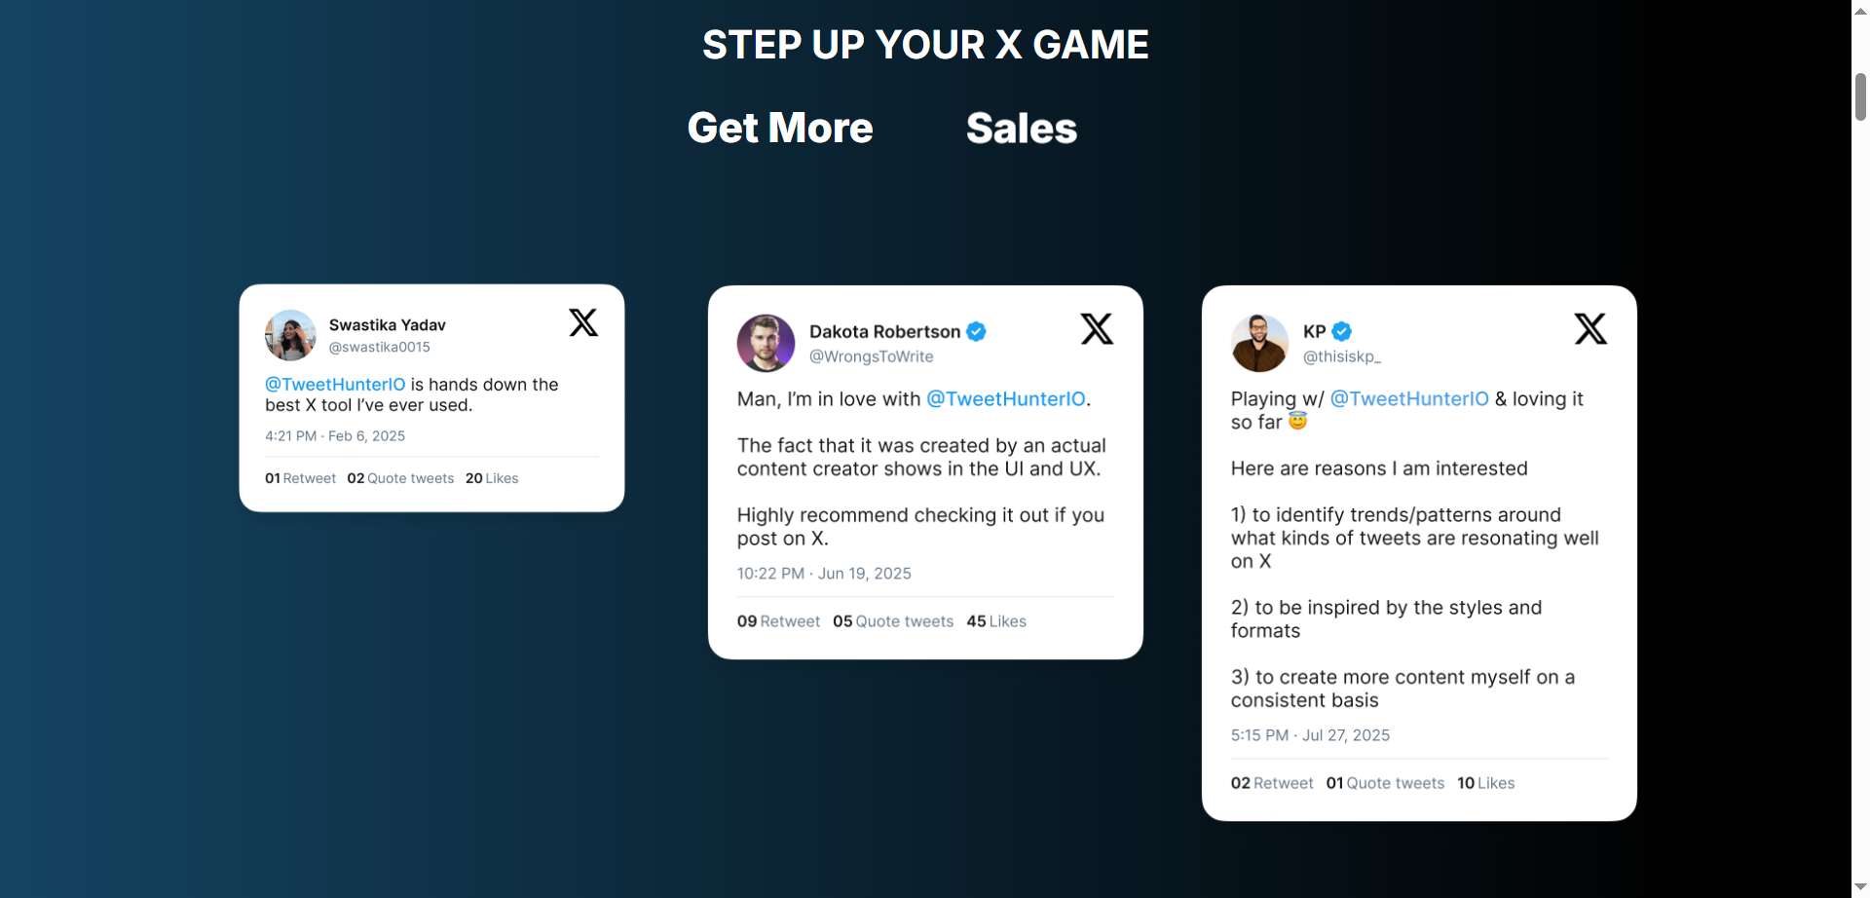Click the scroll-up arrow on the scrollbar
Viewport: 1870px width, 898px height.
1858,10
